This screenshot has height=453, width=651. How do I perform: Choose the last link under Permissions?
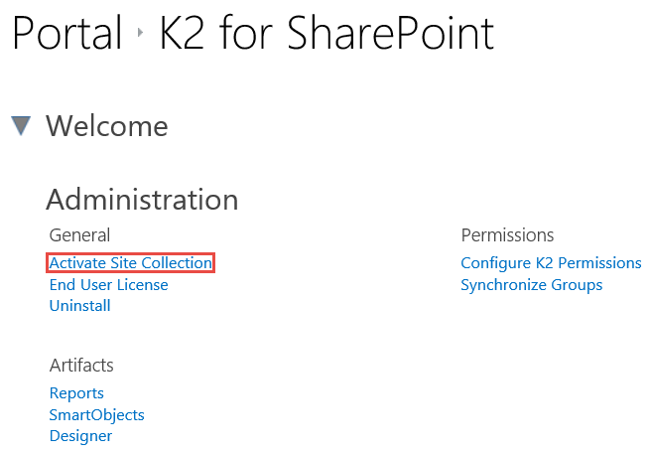click(x=531, y=285)
